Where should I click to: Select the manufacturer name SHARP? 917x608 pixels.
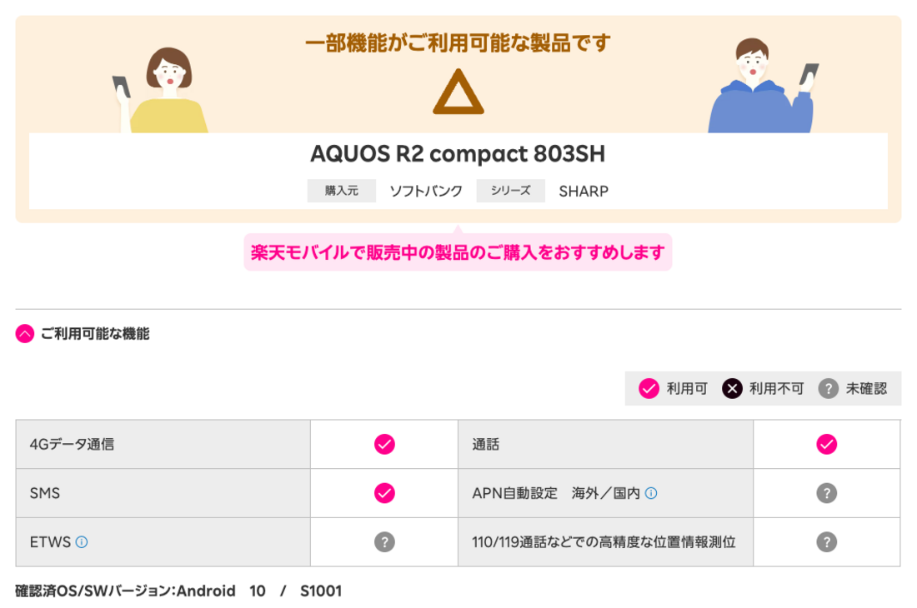583,191
